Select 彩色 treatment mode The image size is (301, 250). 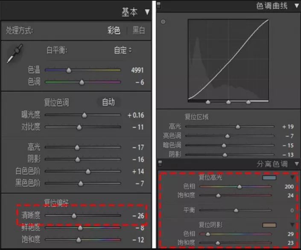(114, 30)
